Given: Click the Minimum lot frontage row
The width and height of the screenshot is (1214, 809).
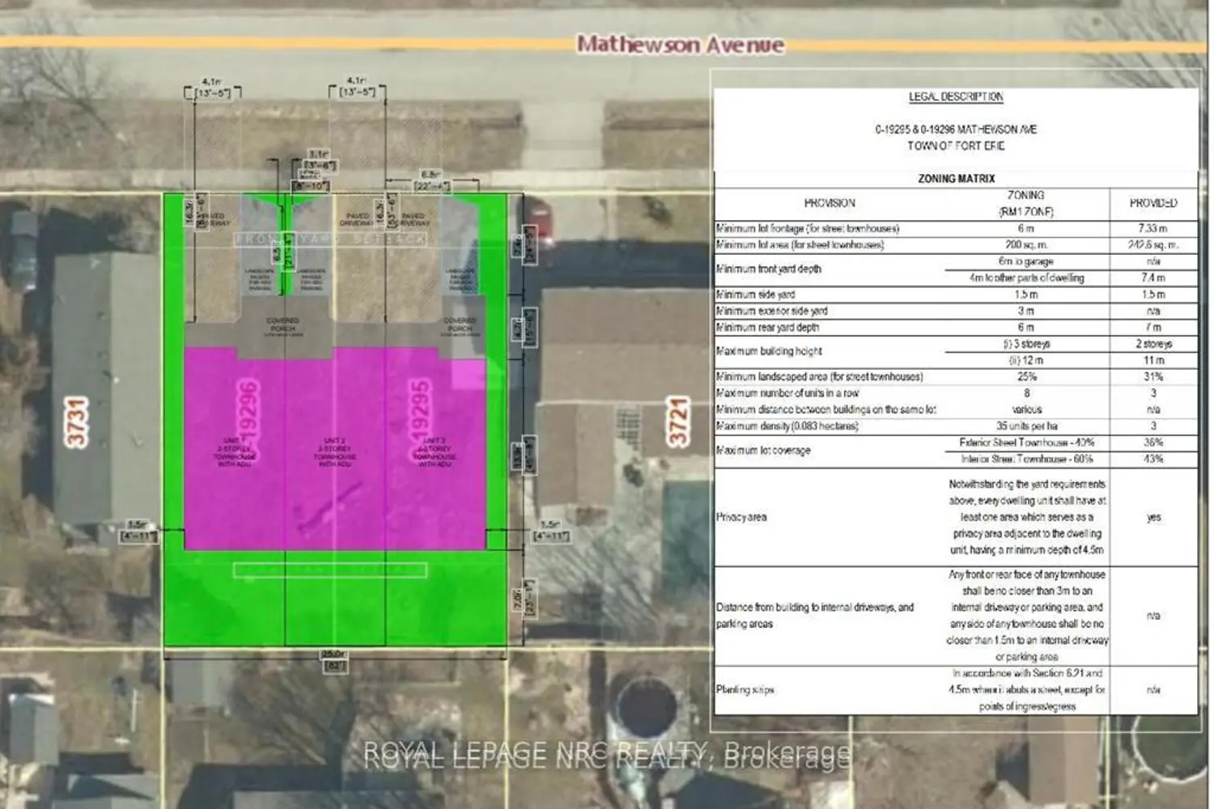Looking at the screenshot, I should (x=956, y=228).
